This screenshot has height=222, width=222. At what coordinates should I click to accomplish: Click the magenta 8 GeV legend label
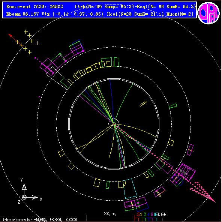tap(152, 214)
